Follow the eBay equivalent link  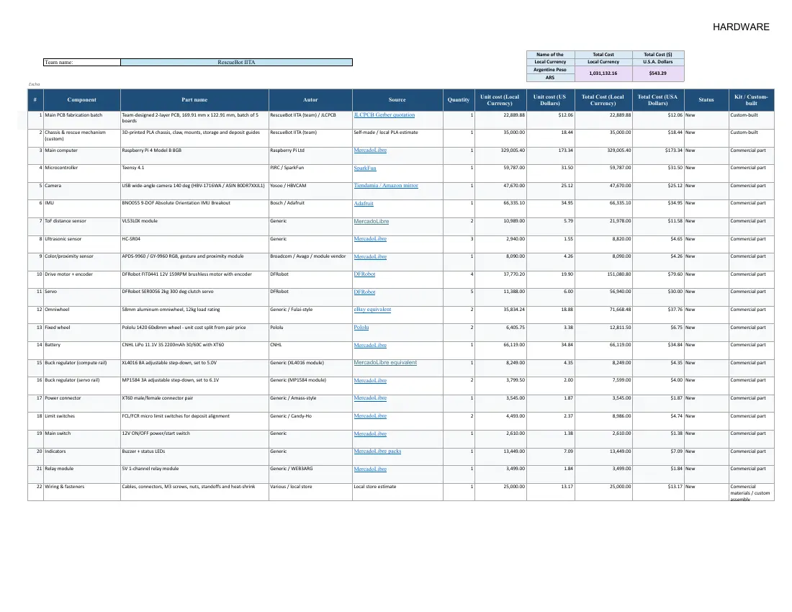pyautogui.click(x=372, y=310)
